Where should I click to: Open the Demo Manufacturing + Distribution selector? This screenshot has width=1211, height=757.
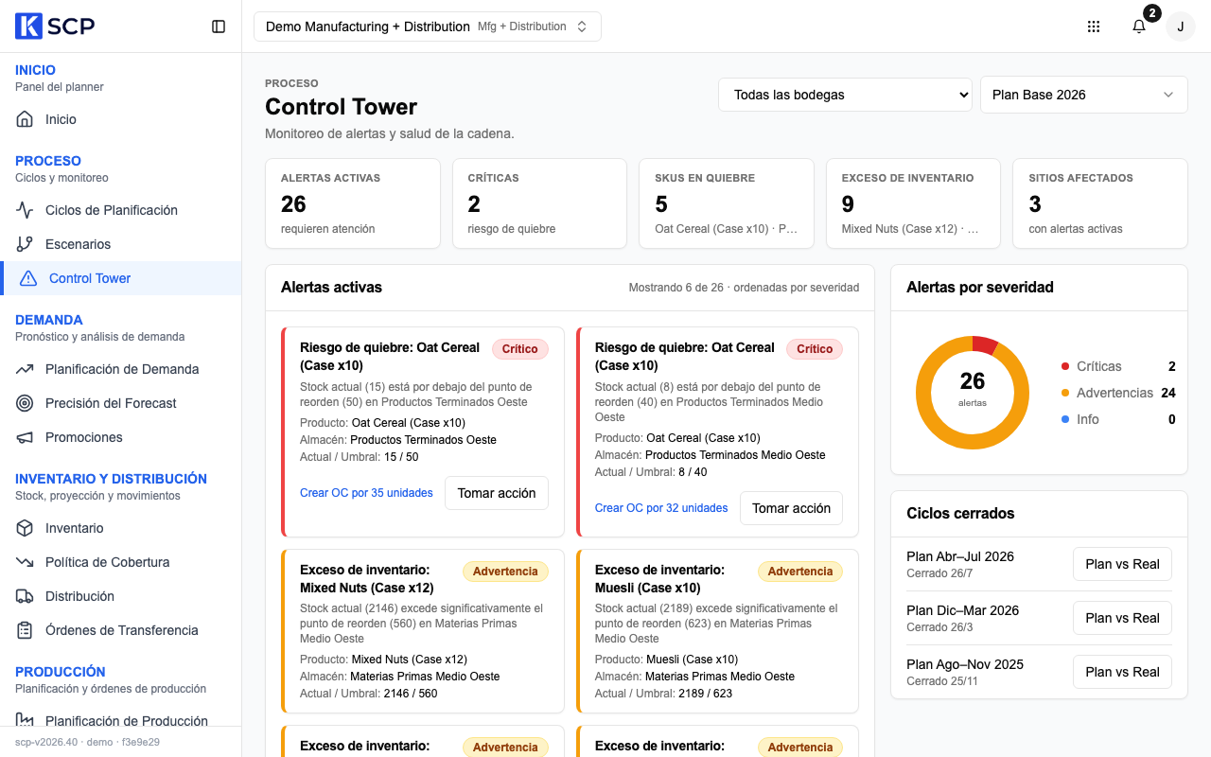pyautogui.click(x=428, y=26)
